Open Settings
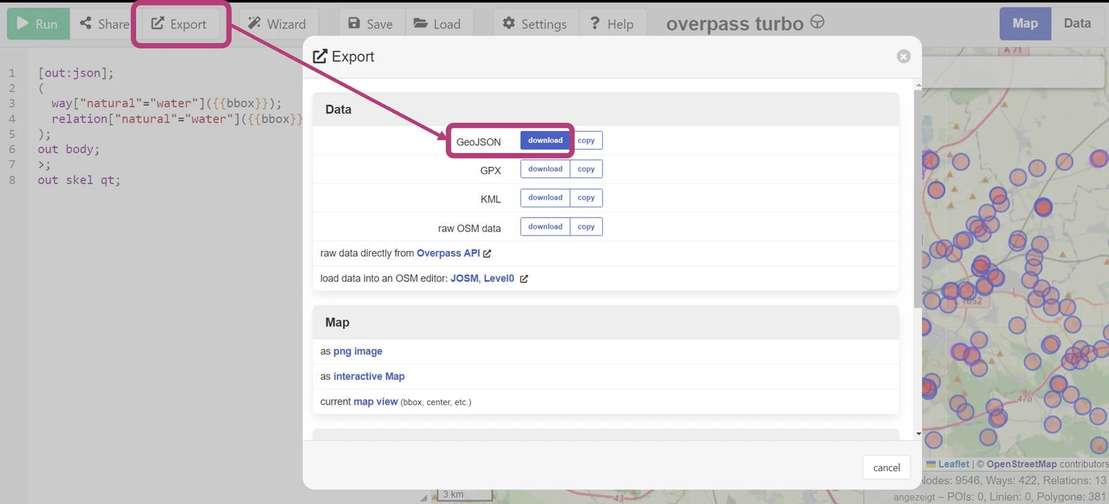 pos(534,24)
